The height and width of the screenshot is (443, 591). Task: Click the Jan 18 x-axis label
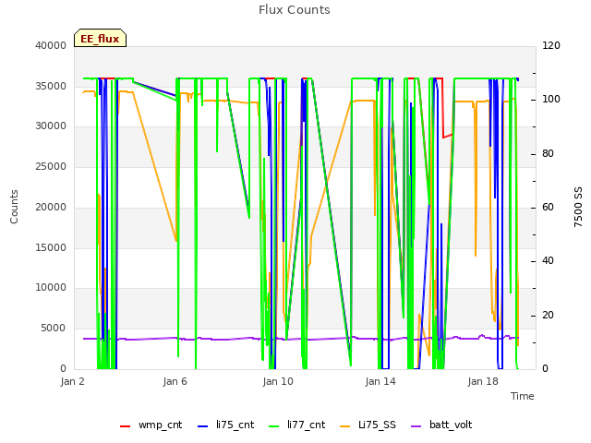pyautogui.click(x=483, y=381)
